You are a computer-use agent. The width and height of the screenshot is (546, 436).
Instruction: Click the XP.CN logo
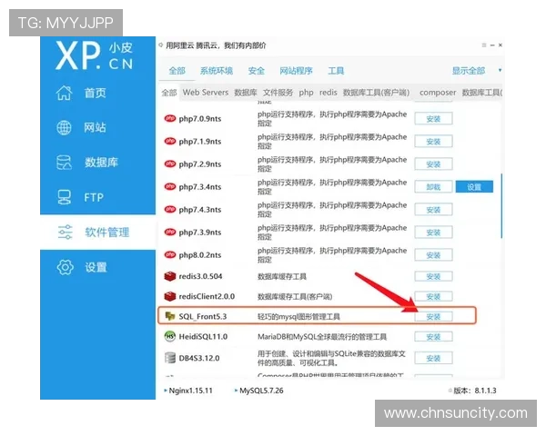[x=94, y=55]
